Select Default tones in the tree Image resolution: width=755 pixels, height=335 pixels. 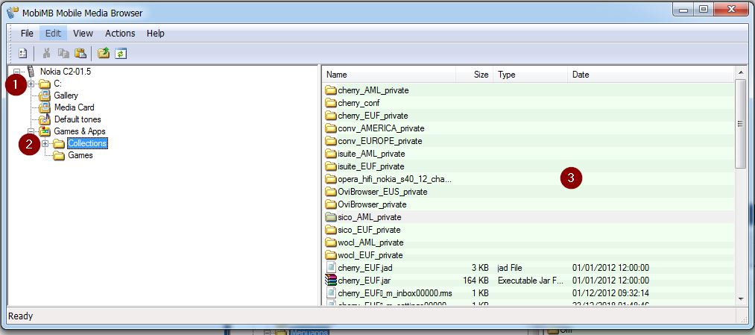point(78,119)
